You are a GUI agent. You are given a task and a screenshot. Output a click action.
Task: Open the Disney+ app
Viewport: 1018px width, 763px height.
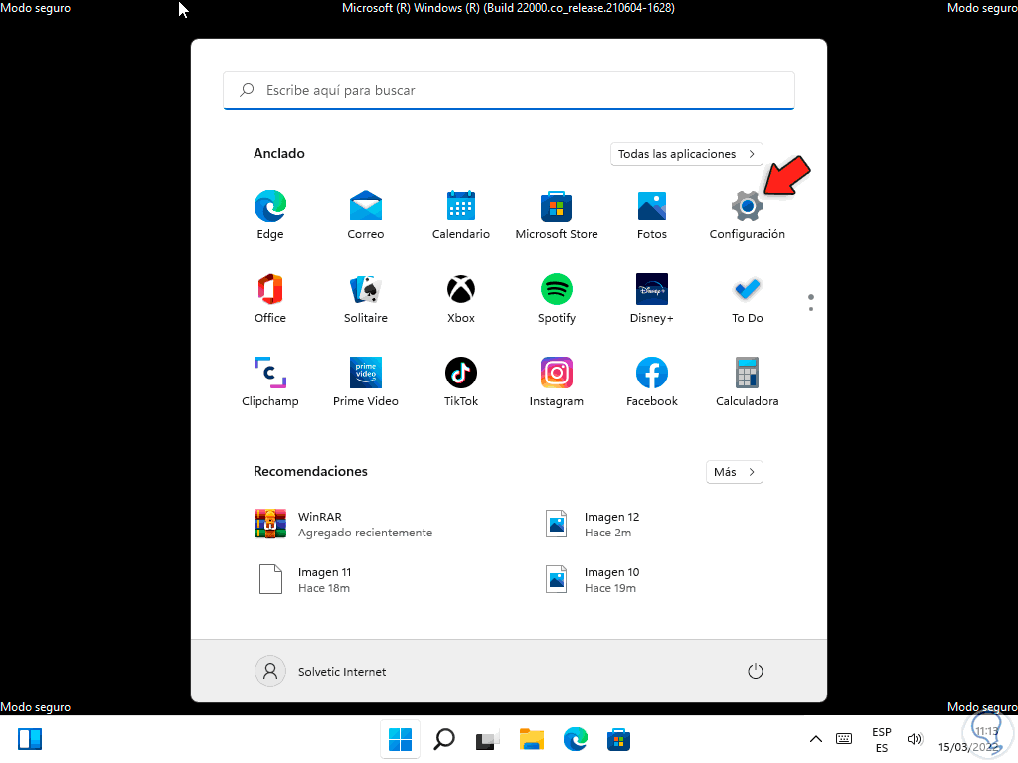pos(652,298)
